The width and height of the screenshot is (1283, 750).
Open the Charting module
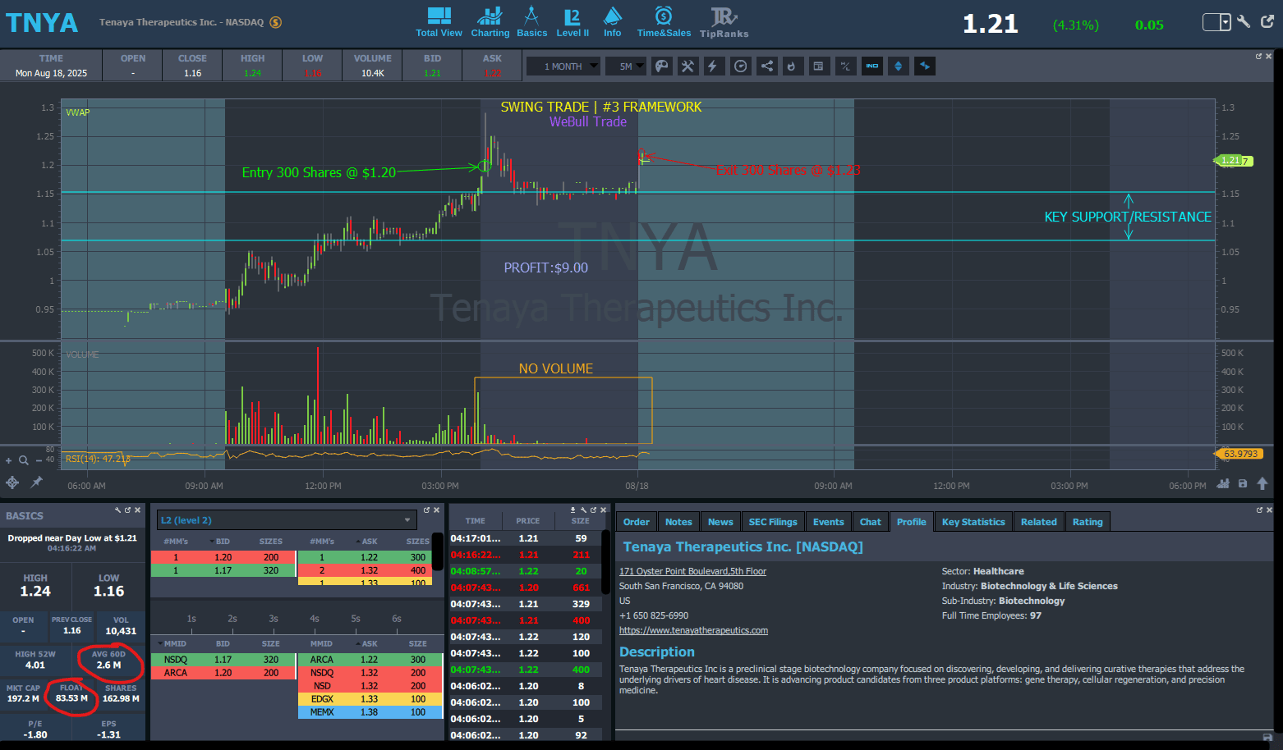pos(490,22)
